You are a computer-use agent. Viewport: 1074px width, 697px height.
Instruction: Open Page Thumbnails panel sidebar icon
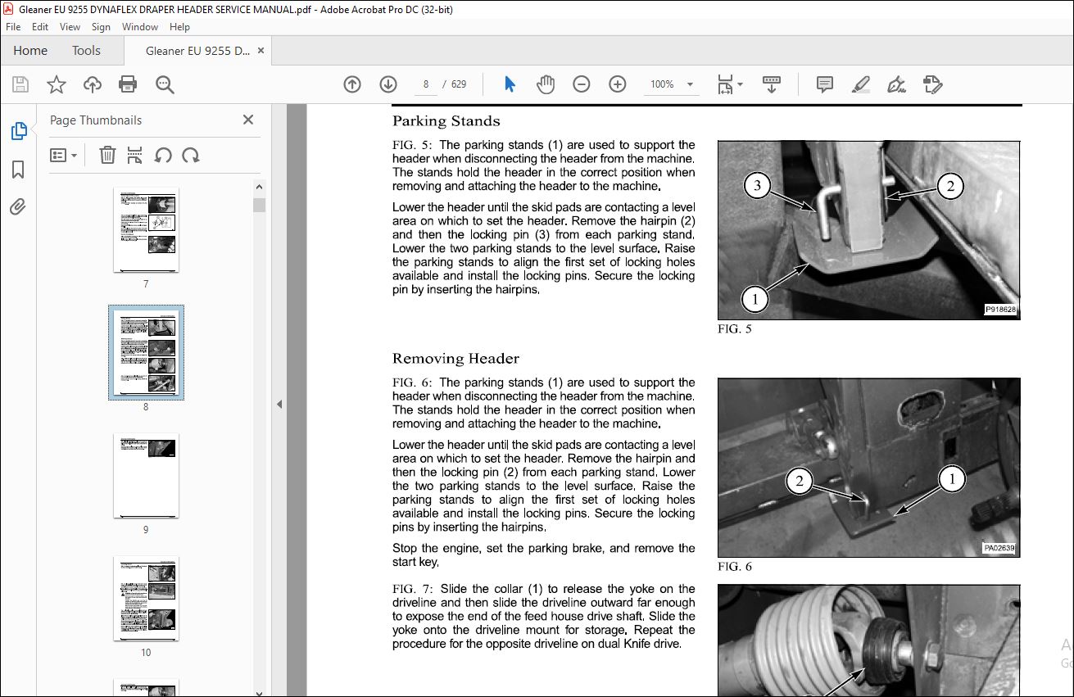click(x=18, y=131)
